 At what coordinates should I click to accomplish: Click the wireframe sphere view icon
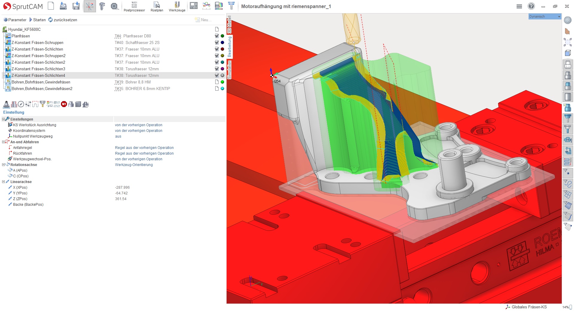(567, 20)
